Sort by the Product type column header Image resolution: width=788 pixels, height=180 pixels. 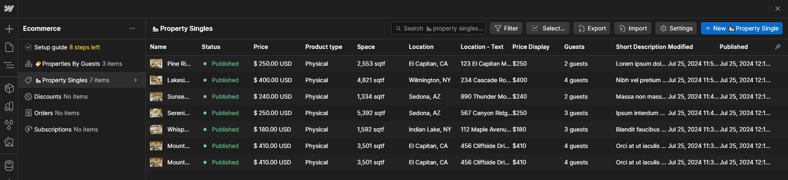(x=323, y=47)
